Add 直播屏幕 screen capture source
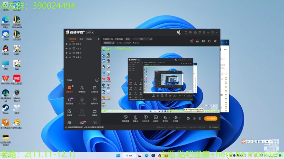The width and height of the screenshot is (284, 159). click(x=125, y=119)
